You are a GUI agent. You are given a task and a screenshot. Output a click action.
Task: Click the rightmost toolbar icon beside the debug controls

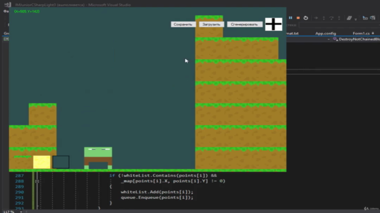click(373, 18)
